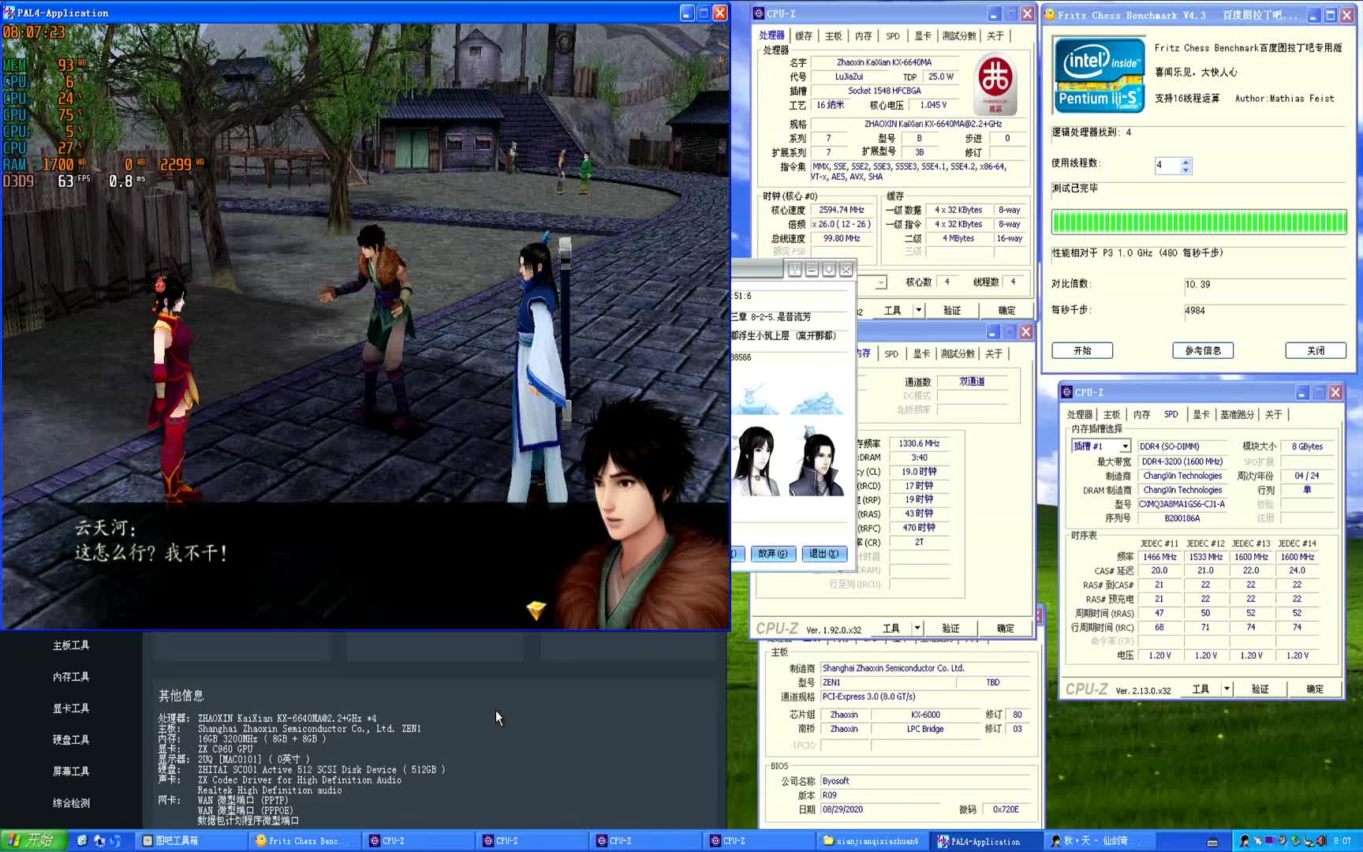The height and width of the screenshot is (852, 1363).
Task: Click the volume speaker icon in system tray
Action: pos(1320,841)
